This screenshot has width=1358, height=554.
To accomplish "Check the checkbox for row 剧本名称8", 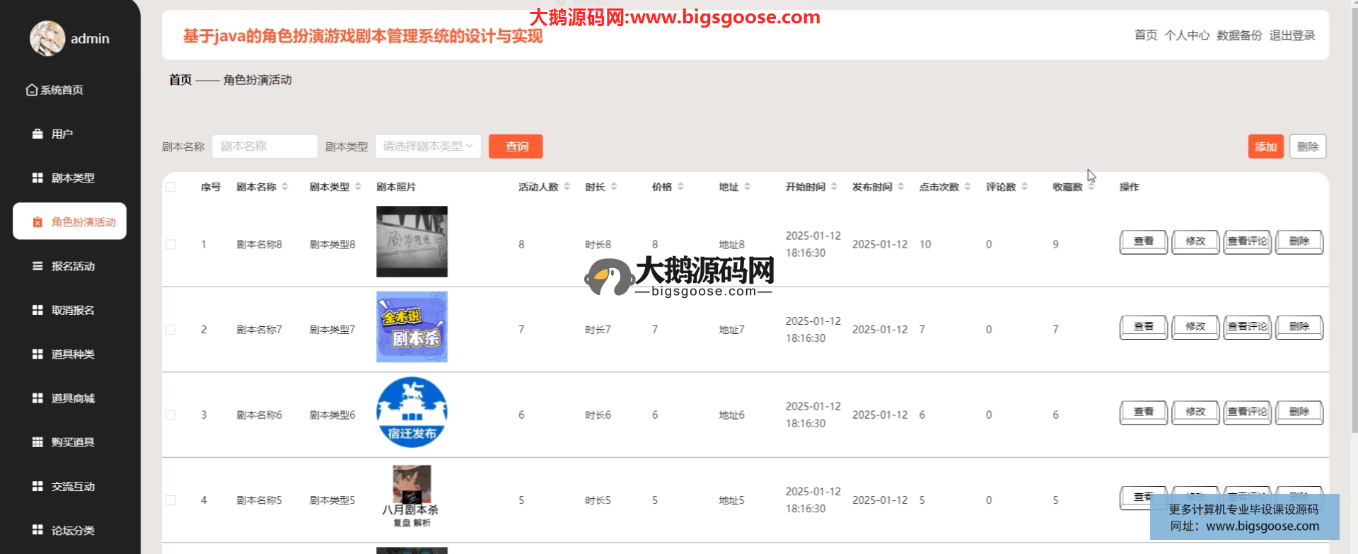I will (x=170, y=244).
